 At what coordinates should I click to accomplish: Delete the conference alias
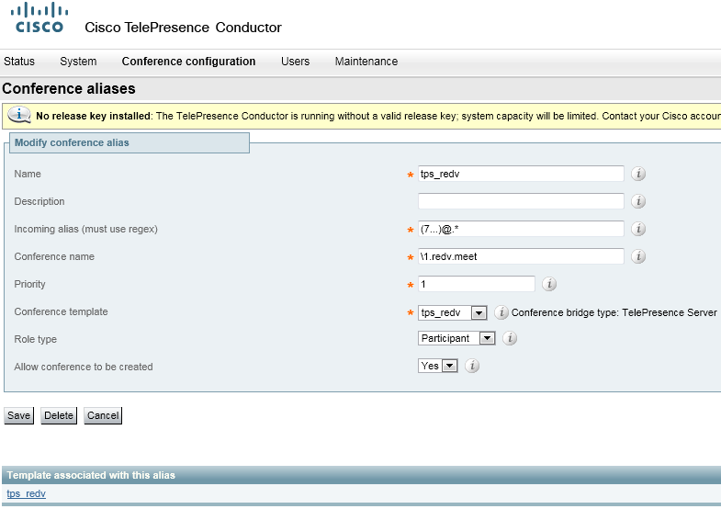tap(59, 415)
